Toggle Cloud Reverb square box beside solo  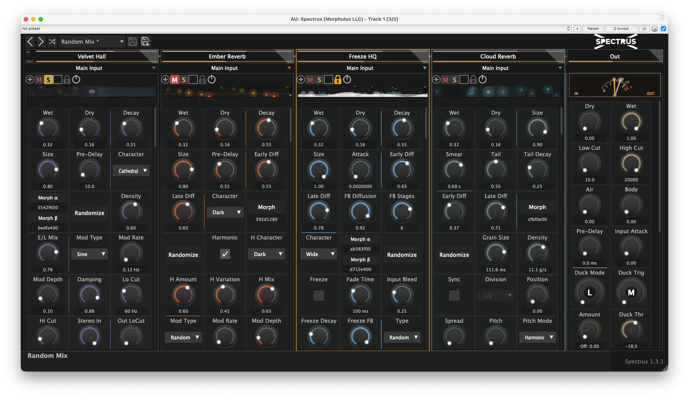pos(464,79)
